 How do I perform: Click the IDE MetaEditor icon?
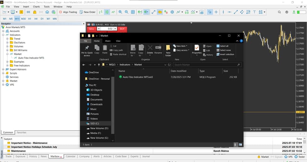pyautogui.click(x=28, y=12)
